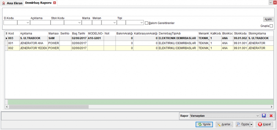Toggle the Grupla checkbox
The width and height of the screenshot is (277, 130).
[271, 26]
